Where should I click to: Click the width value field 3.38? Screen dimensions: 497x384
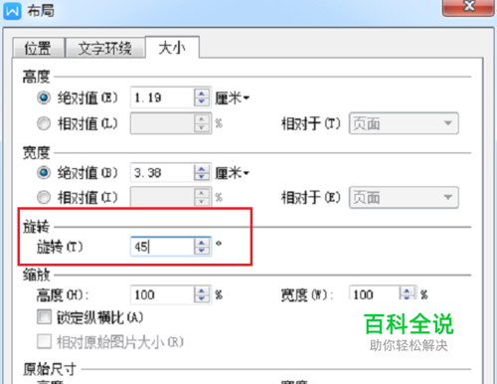[162, 173]
